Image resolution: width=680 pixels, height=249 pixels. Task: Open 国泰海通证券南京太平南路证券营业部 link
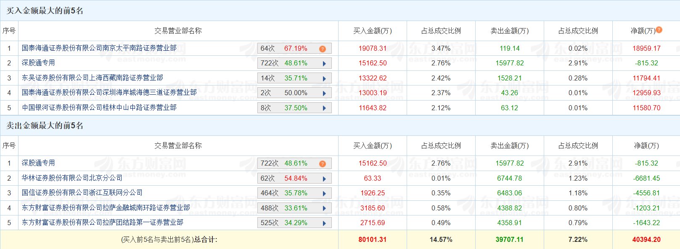point(99,48)
